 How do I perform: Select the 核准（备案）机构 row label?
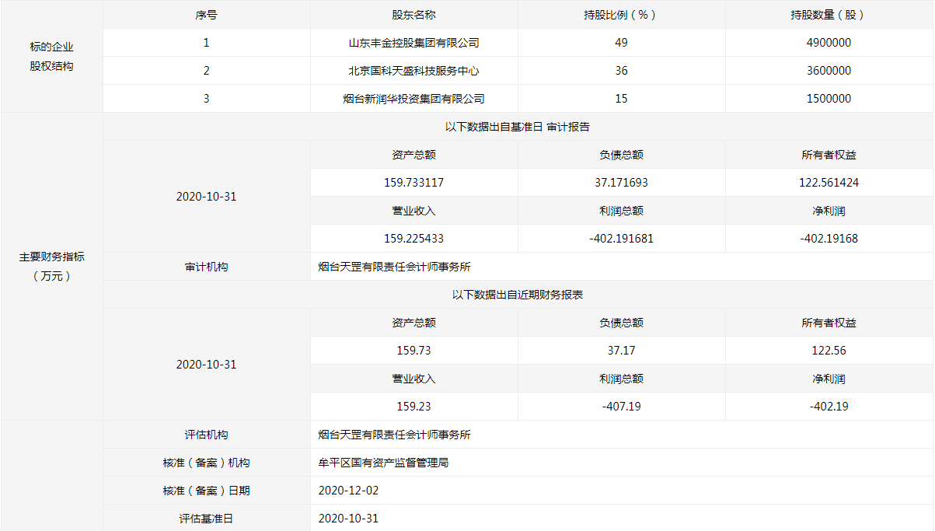click(206, 463)
